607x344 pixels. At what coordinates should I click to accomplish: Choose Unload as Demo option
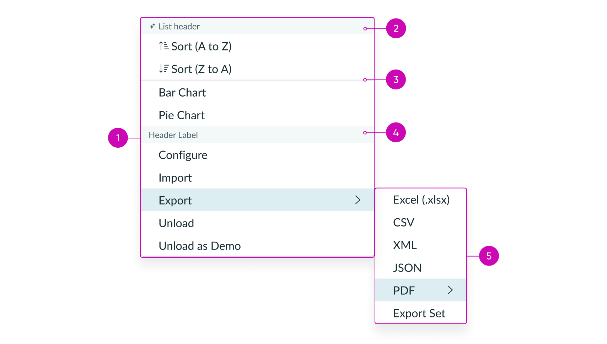pyautogui.click(x=200, y=246)
